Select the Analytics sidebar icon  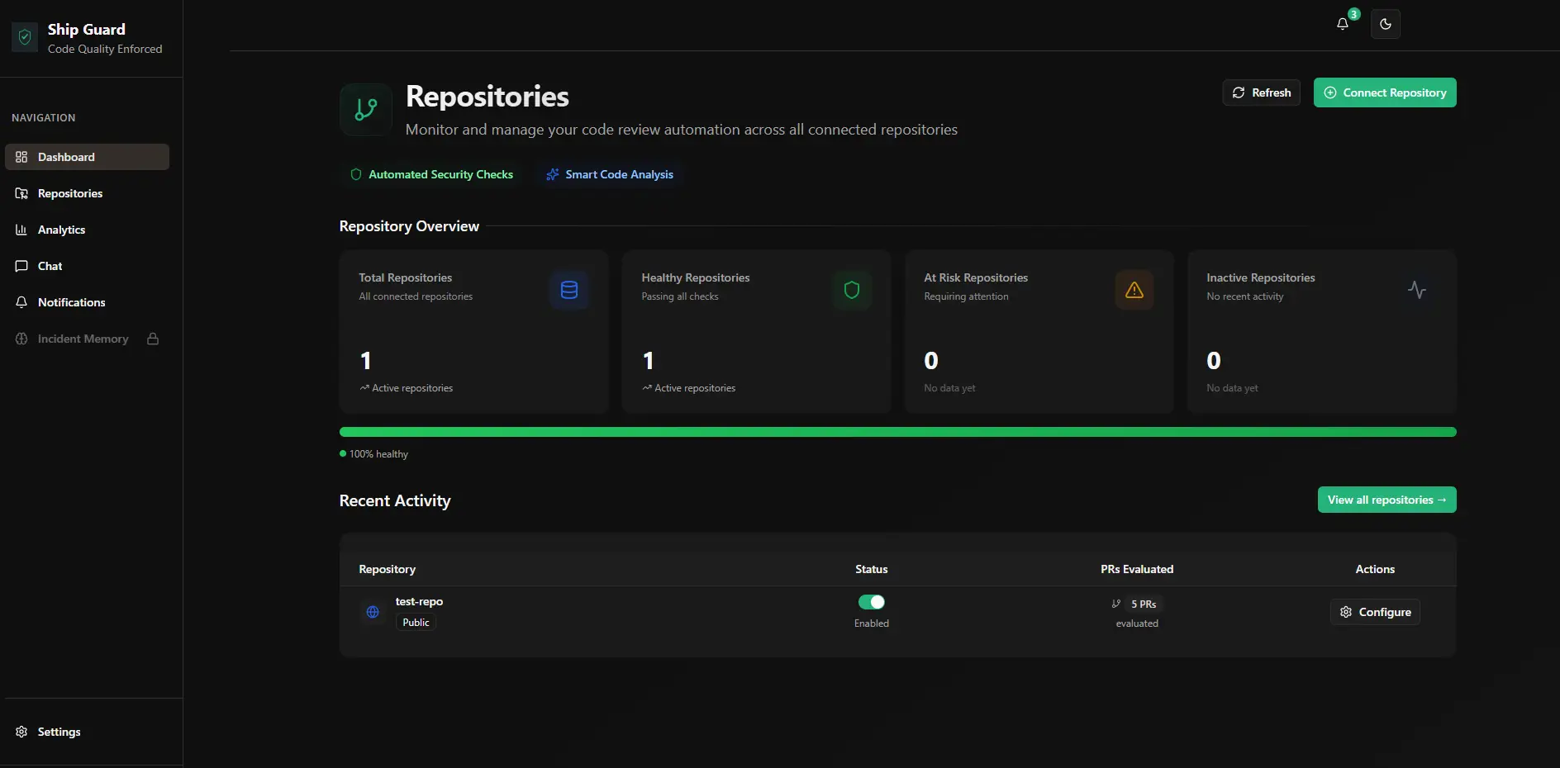coord(21,230)
